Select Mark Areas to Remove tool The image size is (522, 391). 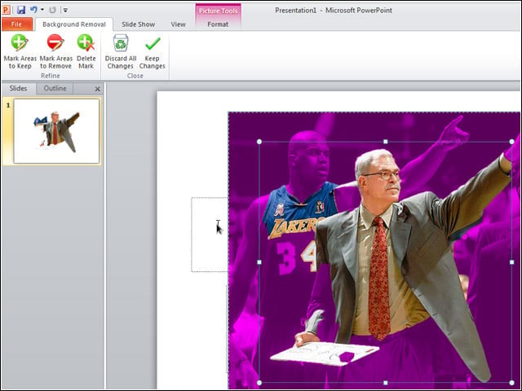55,52
